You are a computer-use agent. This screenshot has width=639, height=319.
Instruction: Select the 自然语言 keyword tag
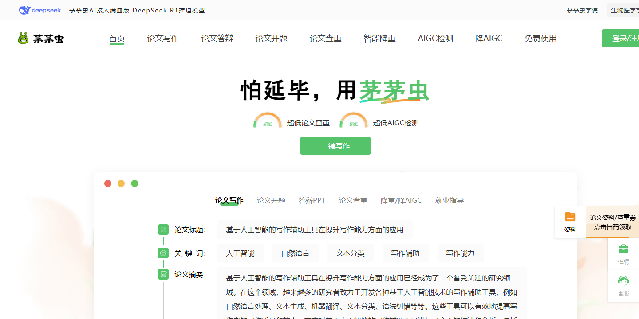click(x=296, y=253)
